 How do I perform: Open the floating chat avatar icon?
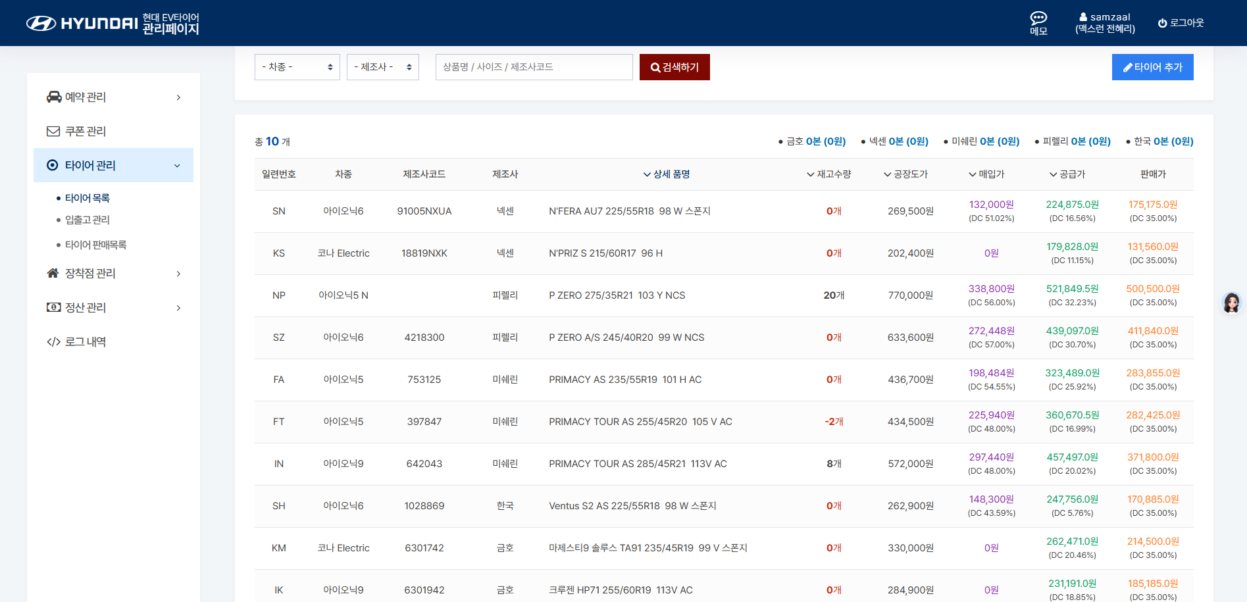pyautogui.click(x=1231, y=303)
